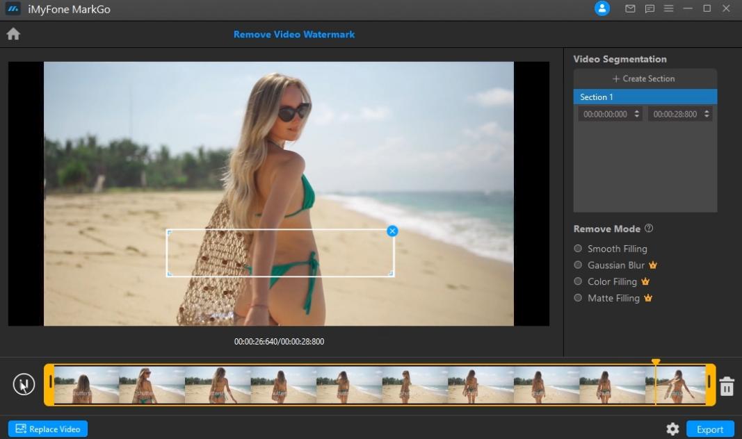Open the user account profile icon
The height and width of the screenshot is (439, 742).
pos(602,9)
